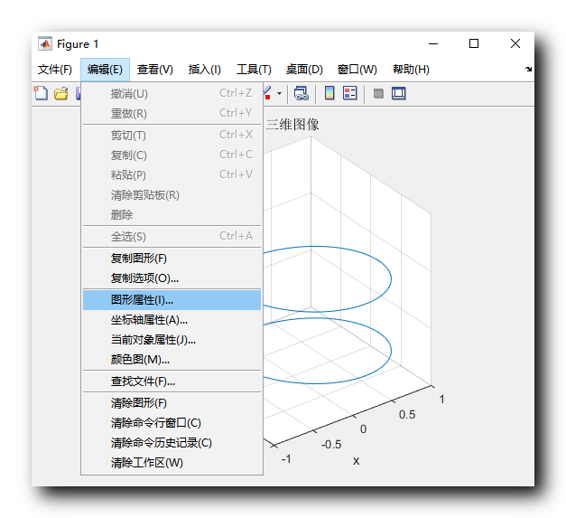Click the plot title 三维图像
Screen dimensions: 566x518
[292, 125]
